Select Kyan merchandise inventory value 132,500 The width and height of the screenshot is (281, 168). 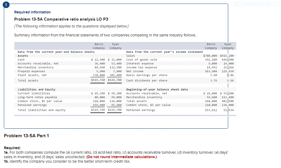tap(115, 67)
